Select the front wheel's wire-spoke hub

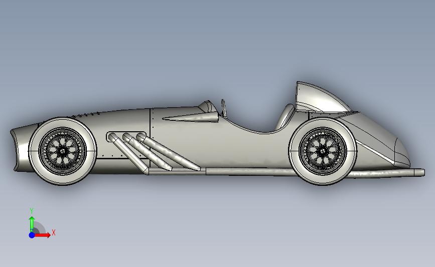click(62, 151)
